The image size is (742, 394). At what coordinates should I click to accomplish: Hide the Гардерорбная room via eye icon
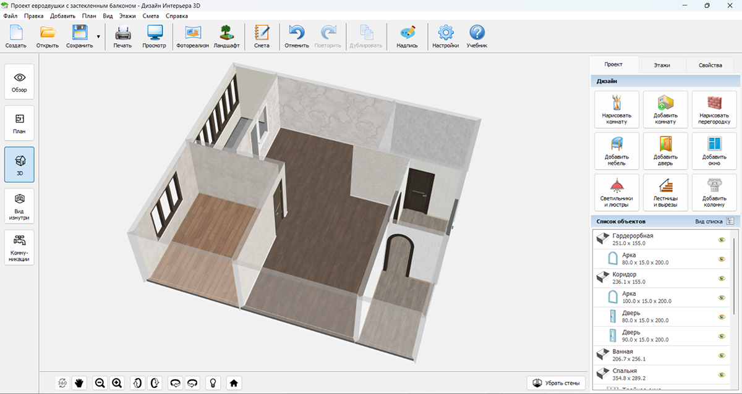click(x=721, y=240)
